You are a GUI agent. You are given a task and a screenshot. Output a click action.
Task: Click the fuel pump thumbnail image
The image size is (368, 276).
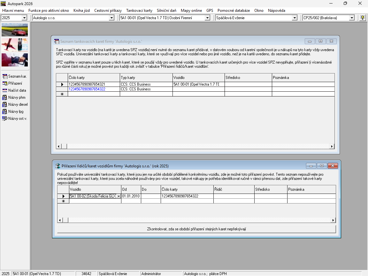click(x=15, y=60)
